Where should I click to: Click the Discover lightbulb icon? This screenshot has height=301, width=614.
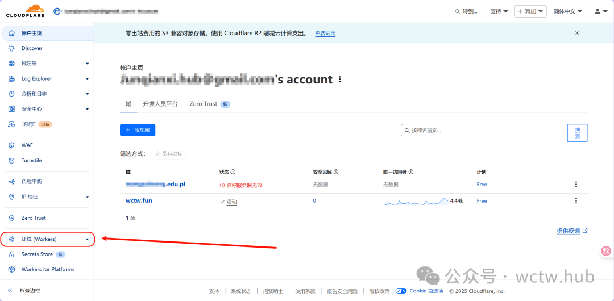click(x=11, y=48)
